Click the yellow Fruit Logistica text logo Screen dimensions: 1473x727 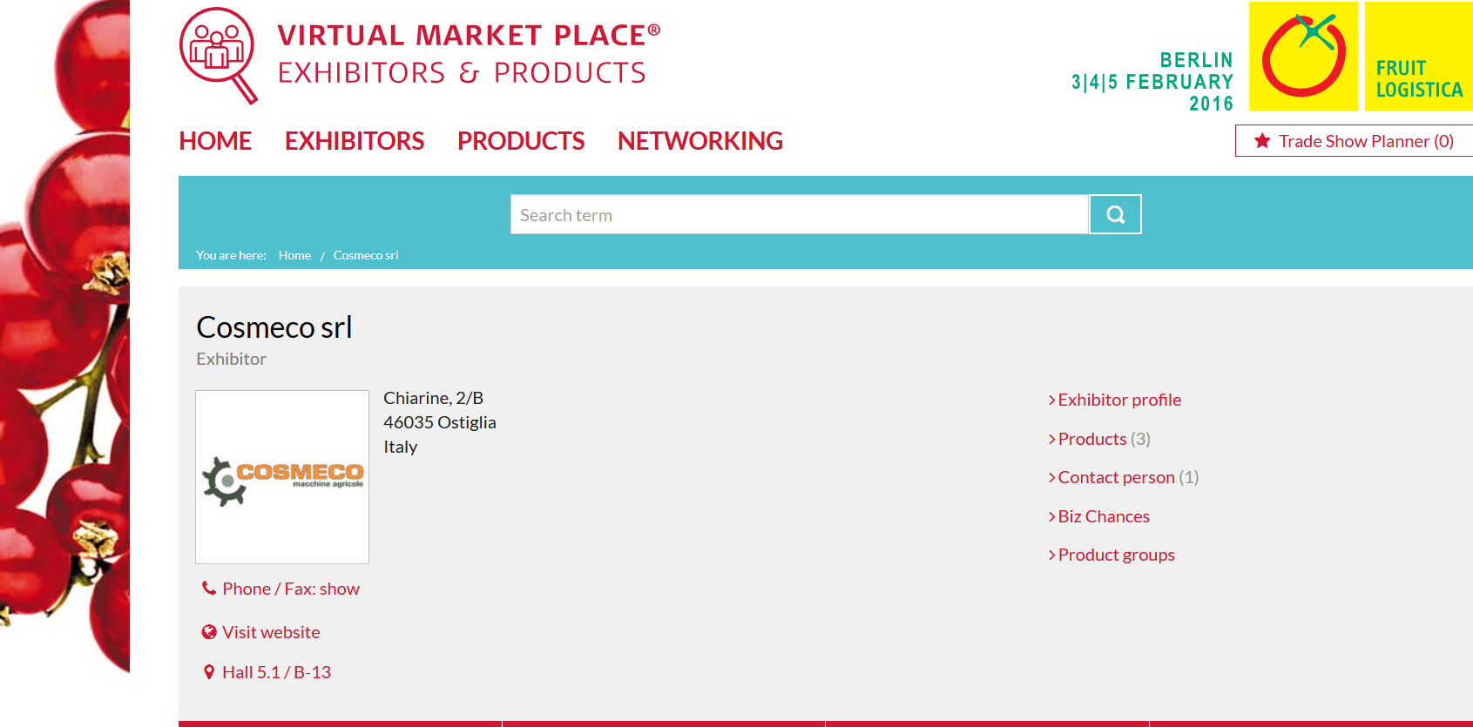tap(1417, 56)
